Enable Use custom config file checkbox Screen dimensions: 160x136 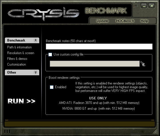50,54
